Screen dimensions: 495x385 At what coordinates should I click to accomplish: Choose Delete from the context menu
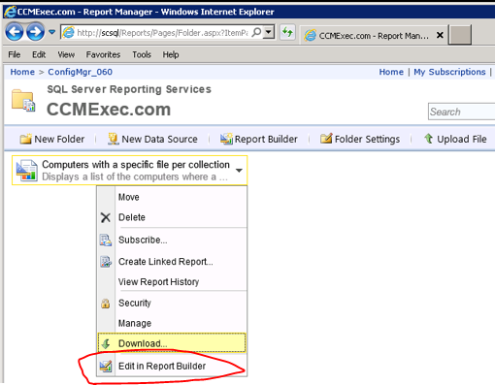(x=132, y=217)
